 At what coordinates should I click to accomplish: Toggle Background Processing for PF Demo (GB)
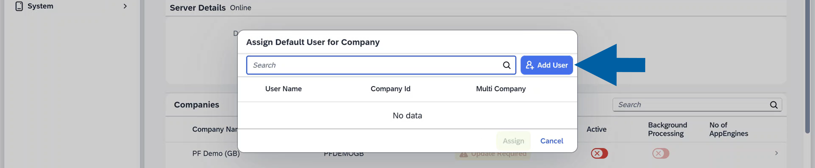point(661,154)
